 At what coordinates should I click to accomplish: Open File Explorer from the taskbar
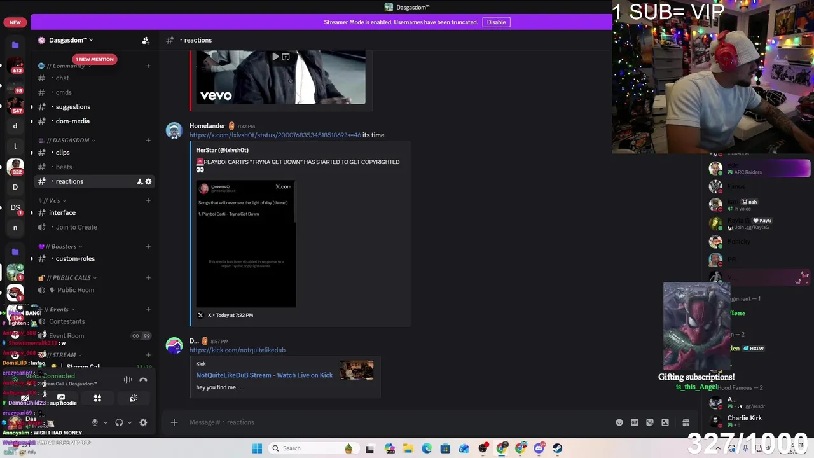pos(408,448)
